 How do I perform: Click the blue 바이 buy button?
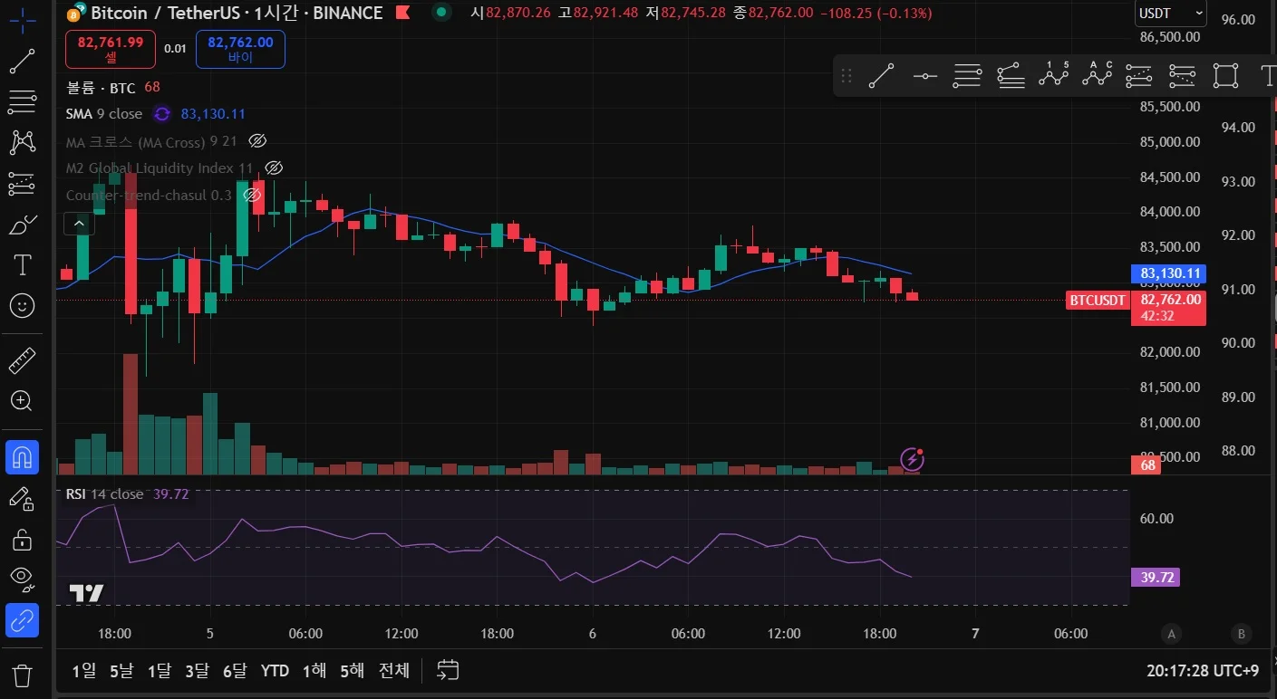coord(240,49)
